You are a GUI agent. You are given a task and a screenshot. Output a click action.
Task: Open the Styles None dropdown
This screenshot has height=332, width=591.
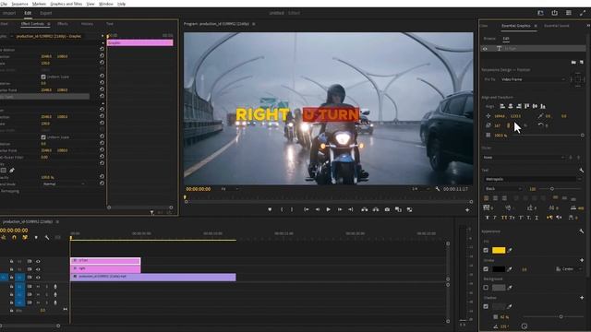coord(525,158)
